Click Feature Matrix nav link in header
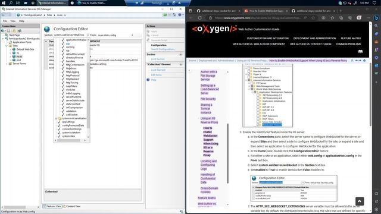The width and height of the screenshot is (381, 214). (351, 38)
